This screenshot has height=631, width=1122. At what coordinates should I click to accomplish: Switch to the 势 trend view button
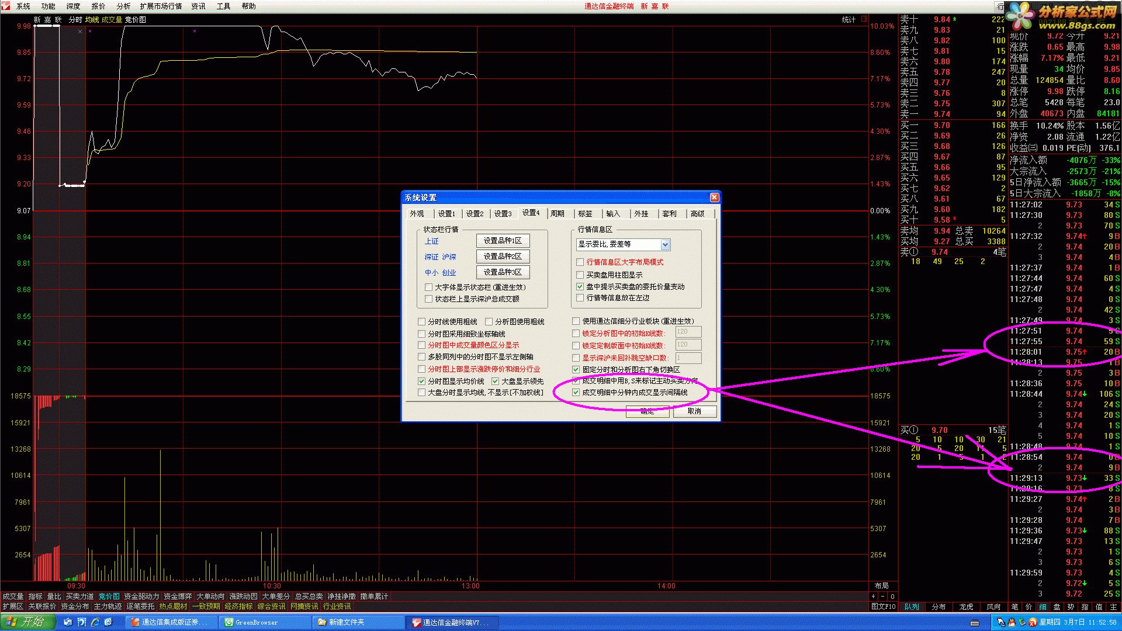1071,607
